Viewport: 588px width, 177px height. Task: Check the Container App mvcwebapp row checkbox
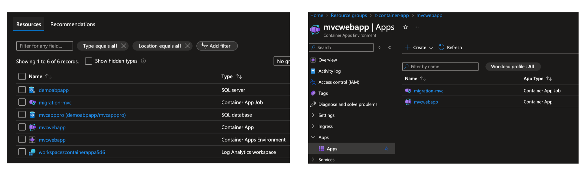click(x=22, y=127)
